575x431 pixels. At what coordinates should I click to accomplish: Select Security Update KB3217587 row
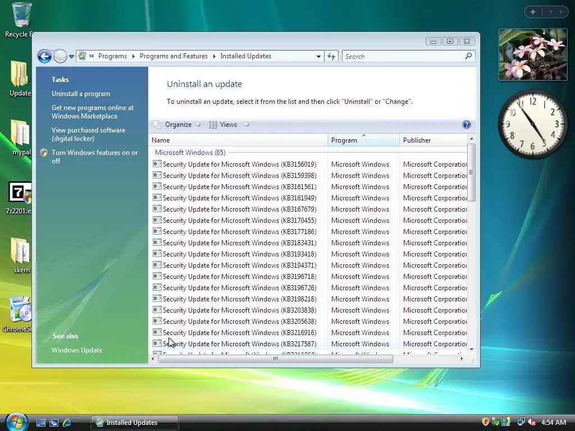click(x=309, y=344)
